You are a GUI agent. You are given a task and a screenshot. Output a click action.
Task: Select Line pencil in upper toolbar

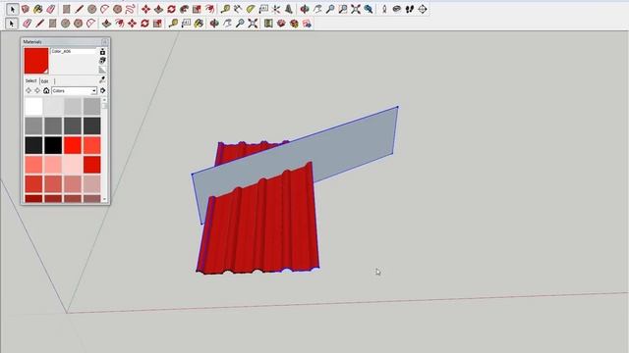point(79,9)
